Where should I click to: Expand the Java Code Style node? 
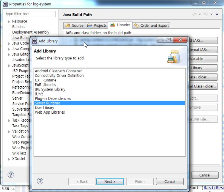(9, 44)
